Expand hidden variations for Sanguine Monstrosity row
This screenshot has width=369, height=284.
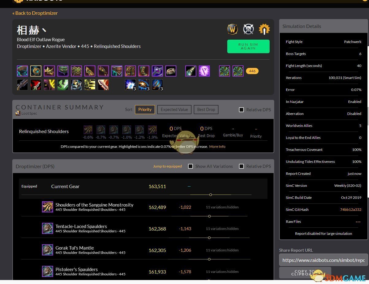[222, 207]
